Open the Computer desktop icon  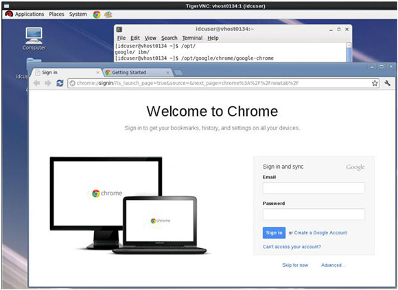tap(34, 39)
